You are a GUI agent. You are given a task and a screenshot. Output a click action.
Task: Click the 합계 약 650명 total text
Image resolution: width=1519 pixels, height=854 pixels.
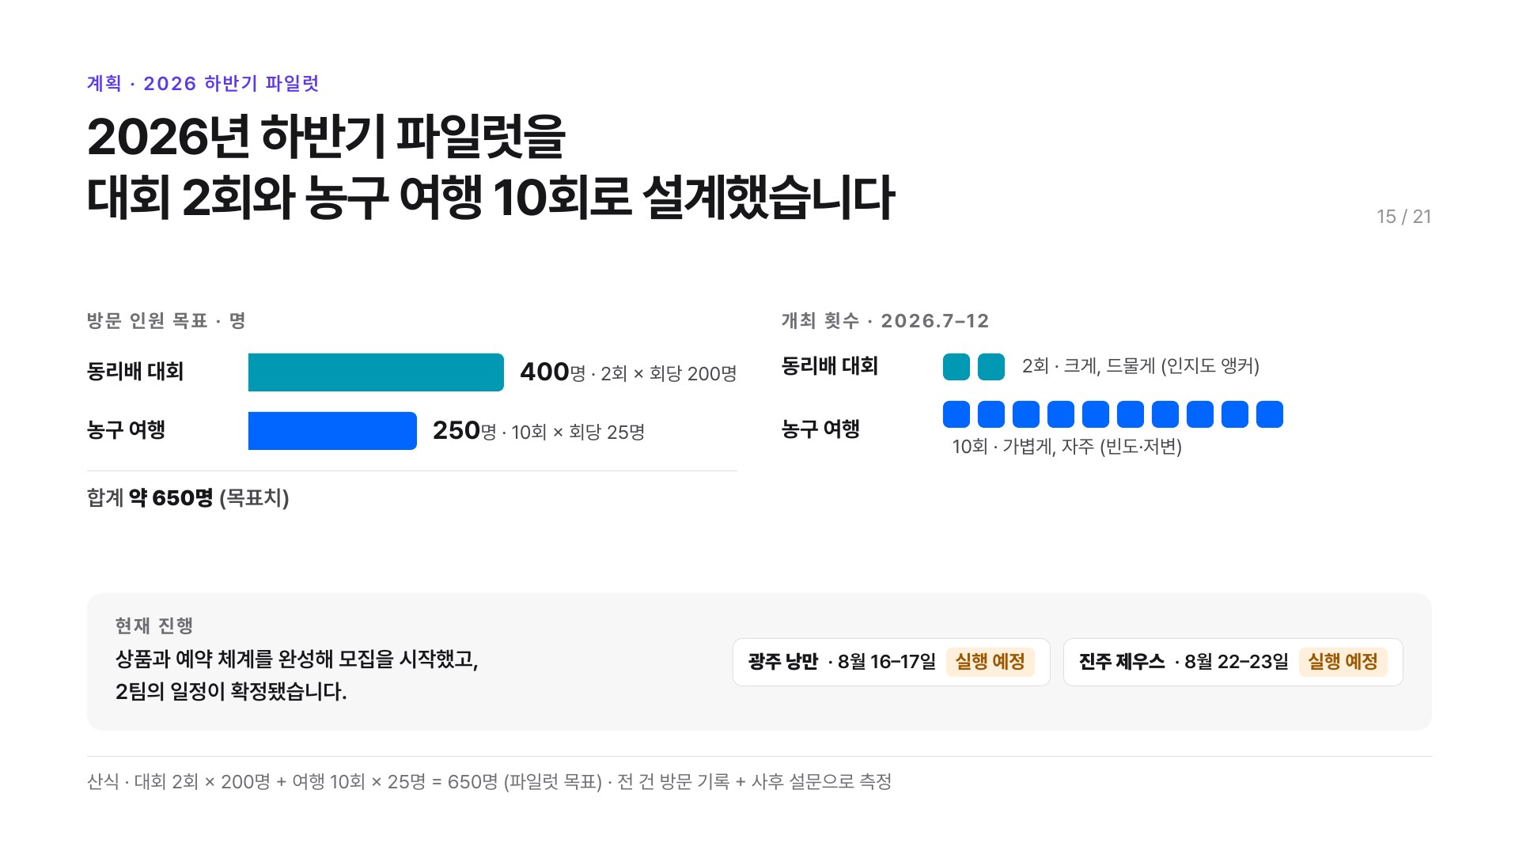(x=188, y=497)
